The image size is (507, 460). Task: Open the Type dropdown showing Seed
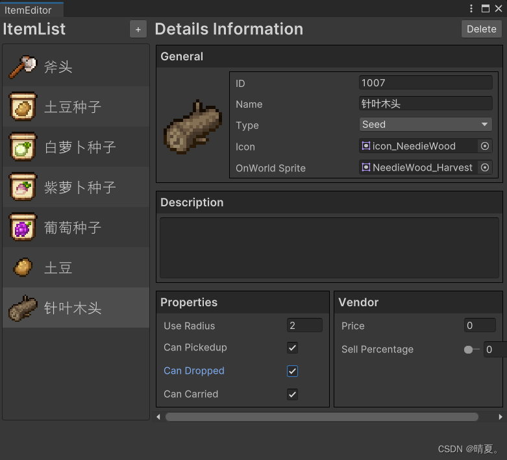pyautogui.click(x=425, y=125)
